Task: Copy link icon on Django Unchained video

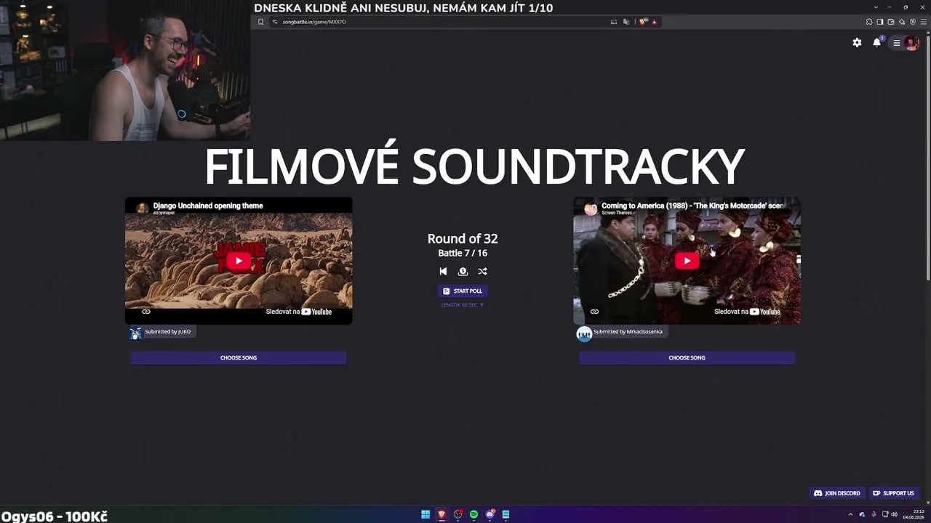Action: click(x=146, y=312)
